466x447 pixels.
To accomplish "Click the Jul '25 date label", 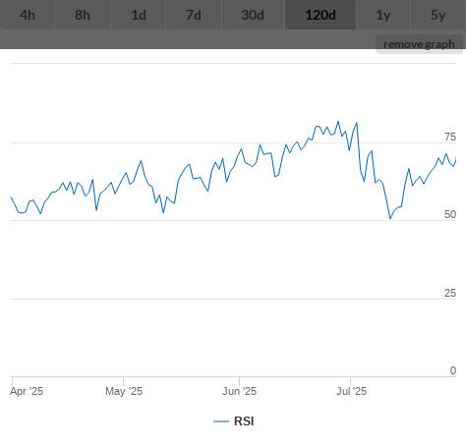I will [x=351, y=391].
